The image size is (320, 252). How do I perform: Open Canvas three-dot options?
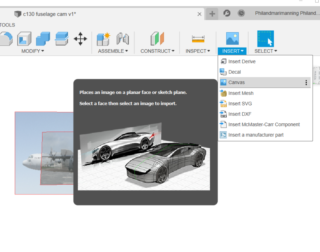306,82
